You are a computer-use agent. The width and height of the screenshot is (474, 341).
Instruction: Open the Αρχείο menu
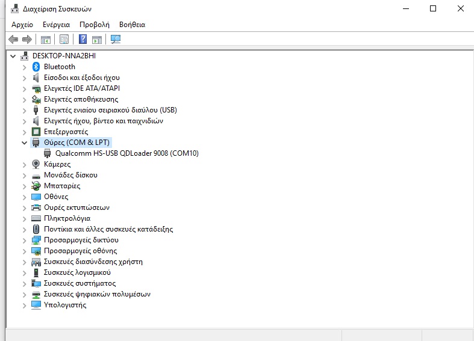tap(22, 25)
